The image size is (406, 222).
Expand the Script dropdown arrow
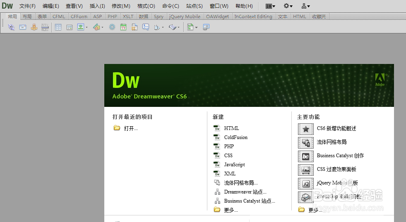click(x=178, y=27)
